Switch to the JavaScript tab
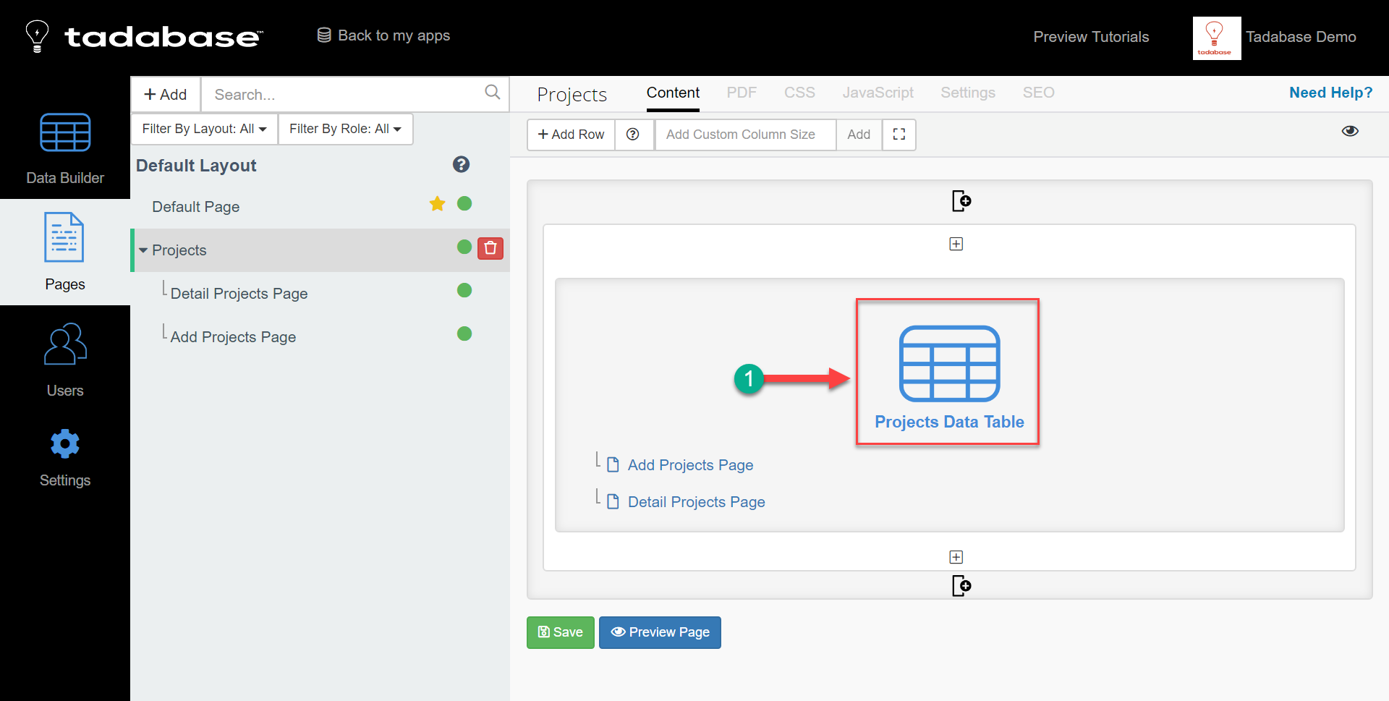This screenshot has height=701, width=1389. [878, 93]
